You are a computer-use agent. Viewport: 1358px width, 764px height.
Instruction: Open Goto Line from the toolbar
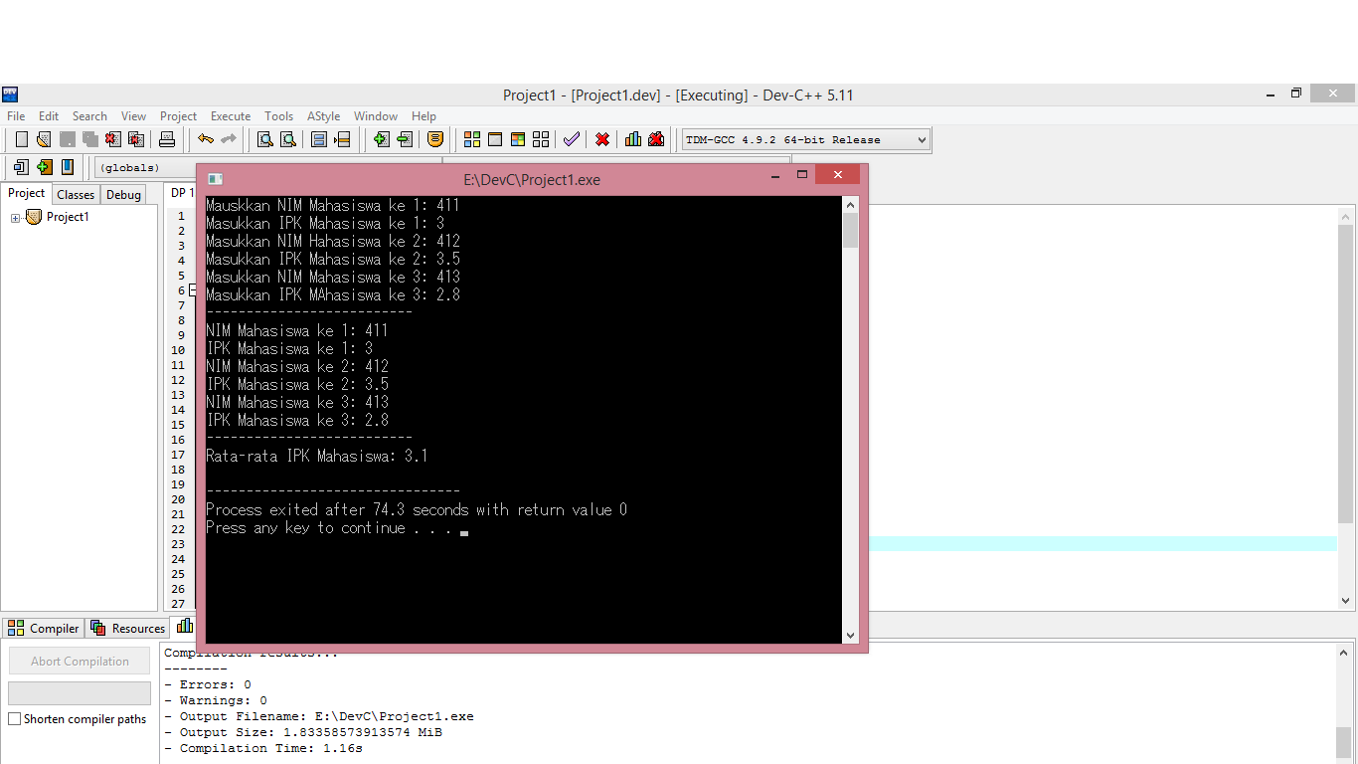point(342,139)
